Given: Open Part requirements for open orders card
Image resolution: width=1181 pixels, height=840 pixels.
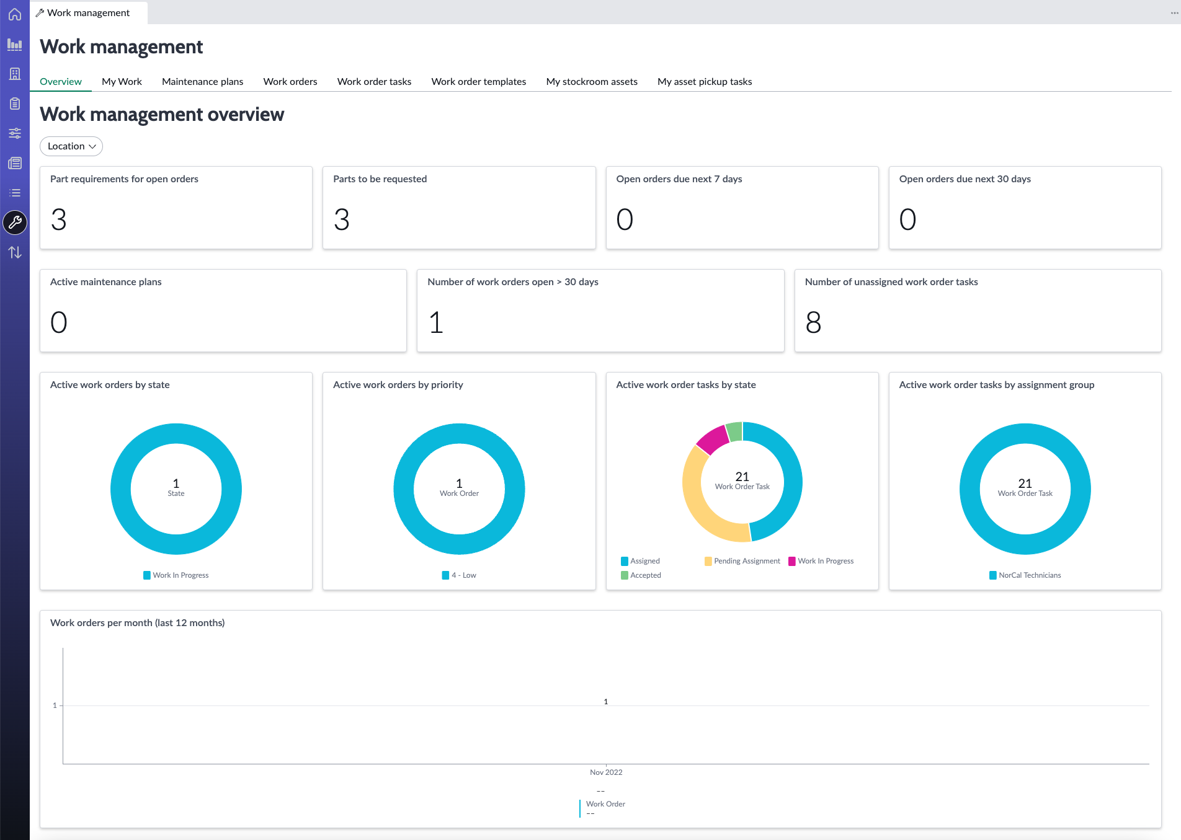Looking at the screenshot, I should click(x=176, y=208).
